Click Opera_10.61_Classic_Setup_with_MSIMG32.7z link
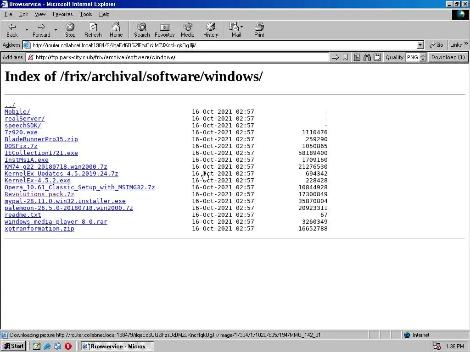 click(x=80, y=187)
